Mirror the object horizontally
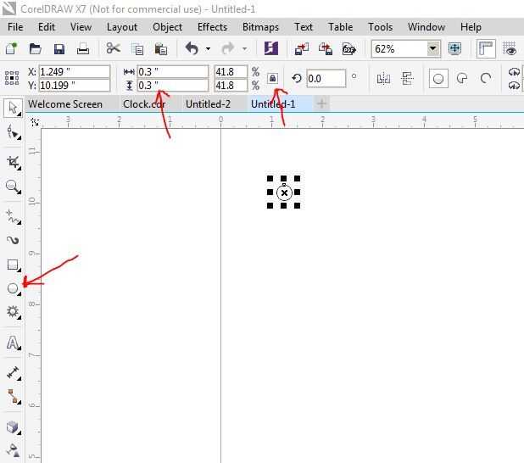The width and height of the screenshot is (524, 463). pyautogui.click(x=383, y=79)
